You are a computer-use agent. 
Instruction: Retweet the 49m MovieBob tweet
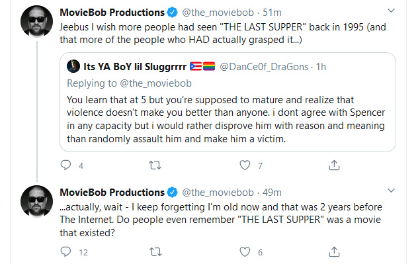tap(155, 252)
